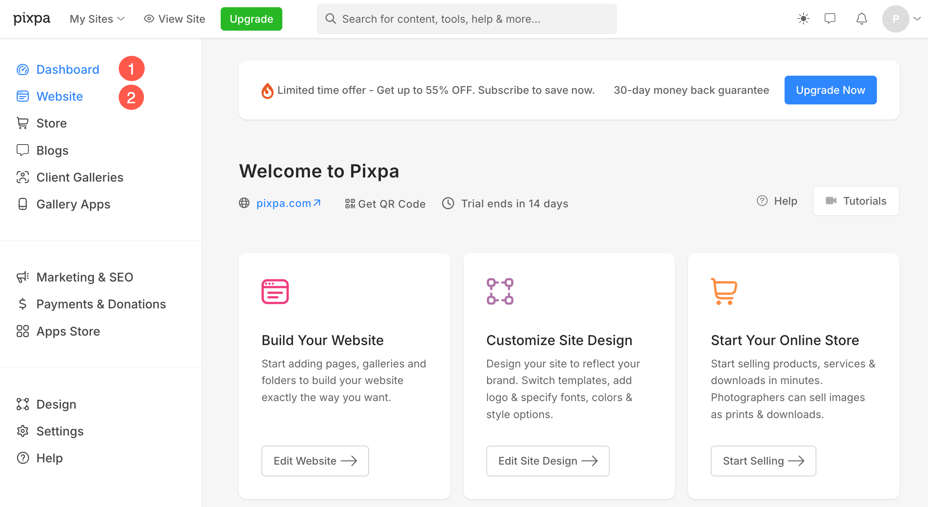Open the My Sites dropdown

(x=97, y=19)
